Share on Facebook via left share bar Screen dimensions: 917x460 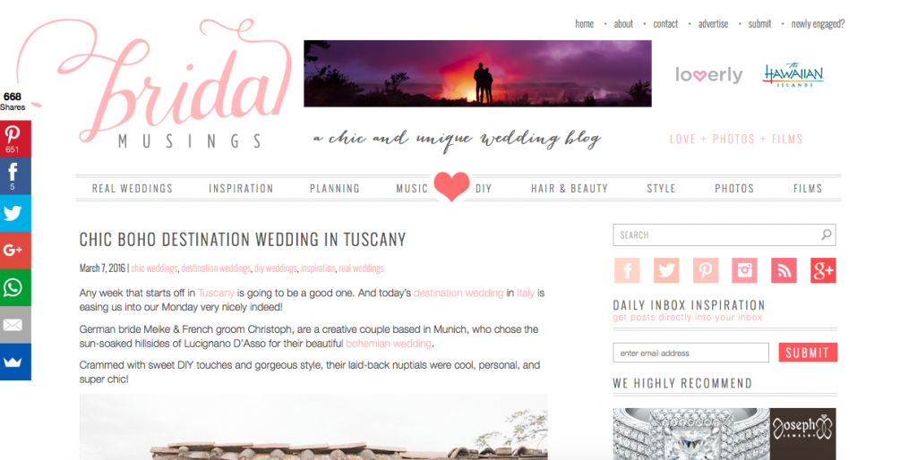click(x=15, y=176)
